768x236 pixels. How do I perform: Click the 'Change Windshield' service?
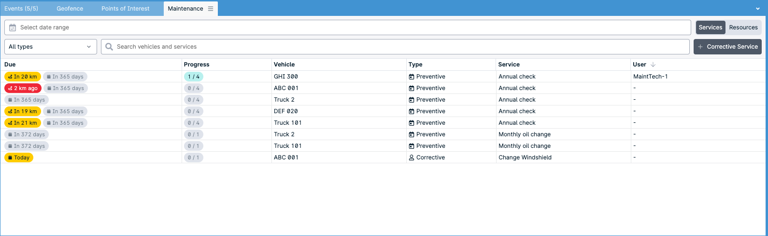pyautogui.click(x=525, y=157)
